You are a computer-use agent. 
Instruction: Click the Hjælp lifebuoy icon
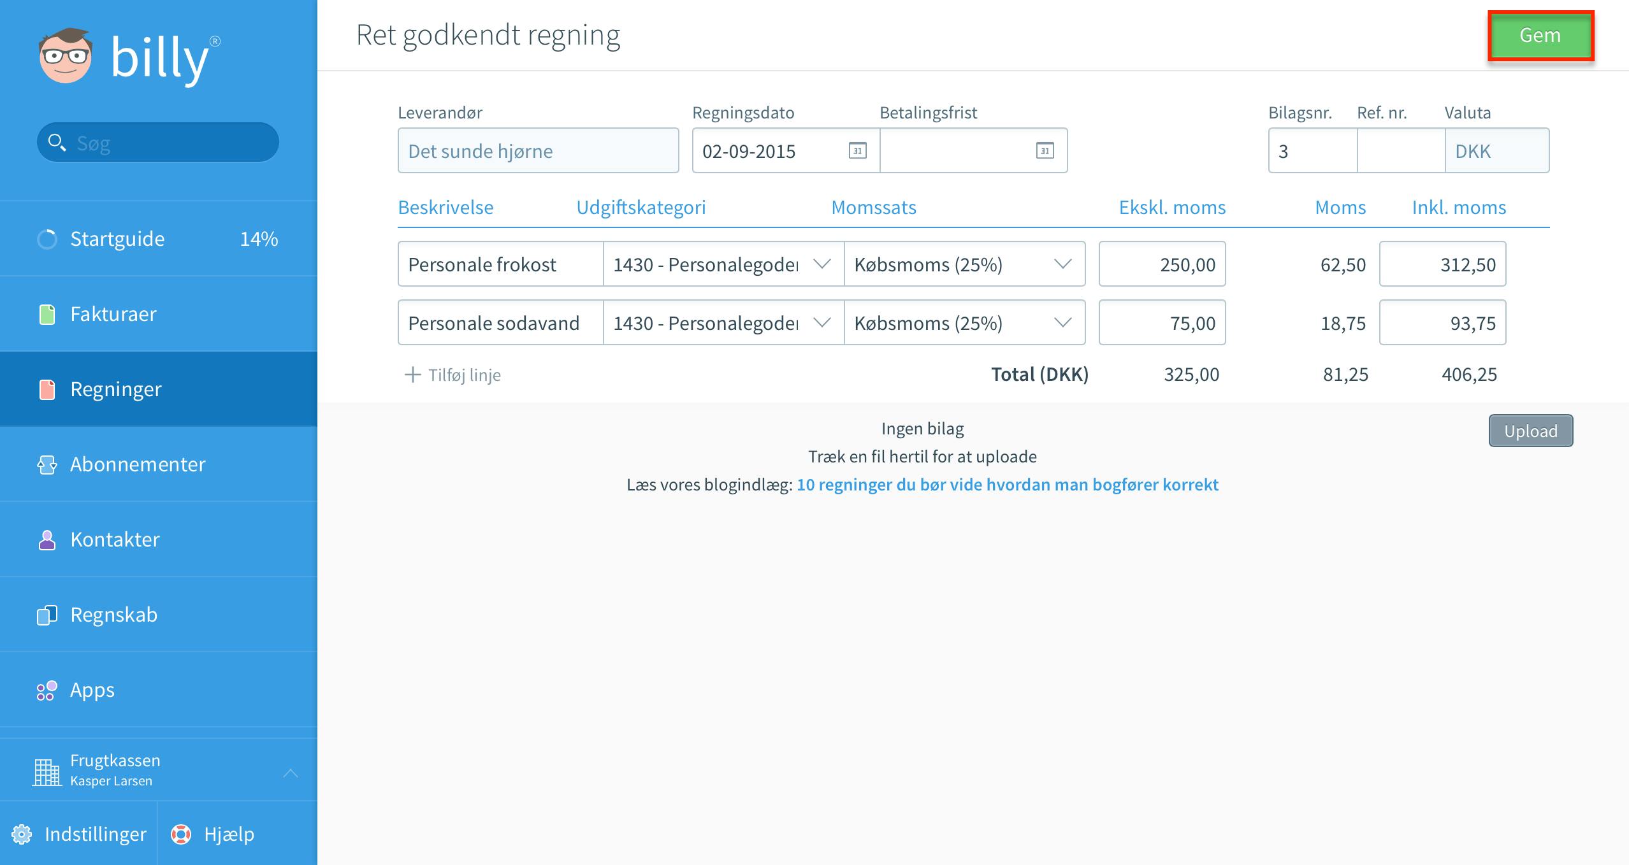181,834
